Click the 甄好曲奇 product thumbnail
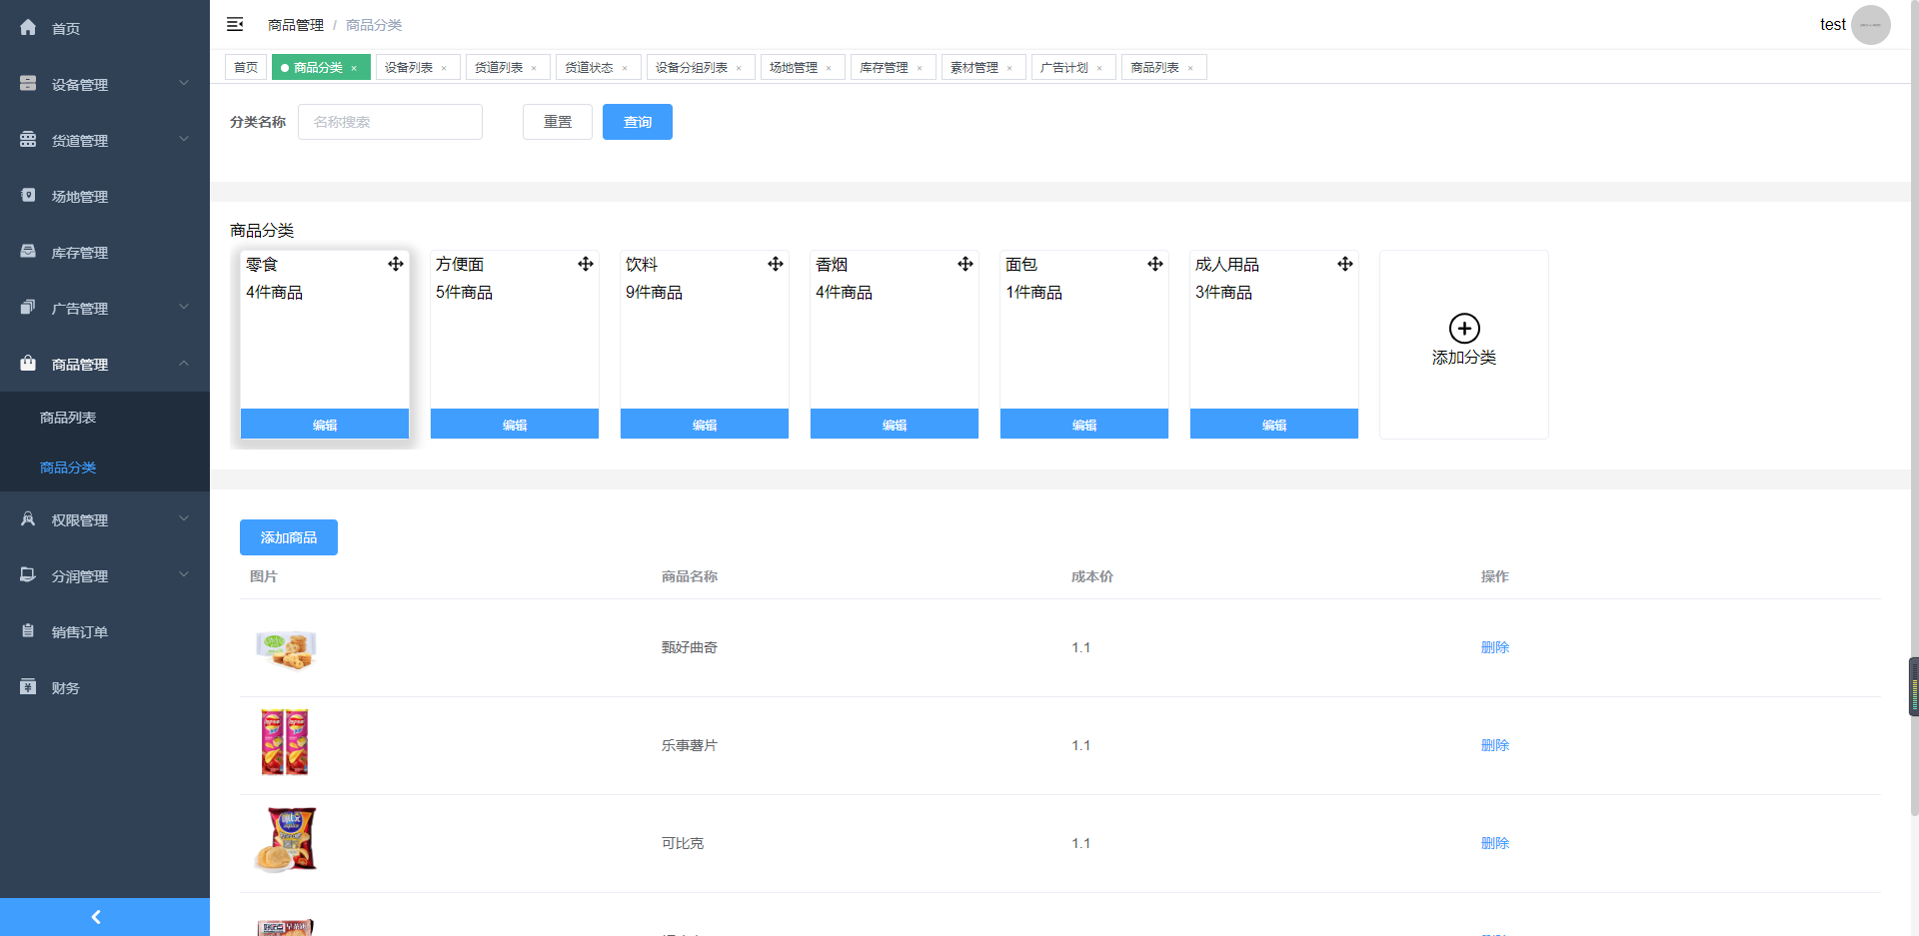Screen dimensions: 1919x936 point(286,649)
